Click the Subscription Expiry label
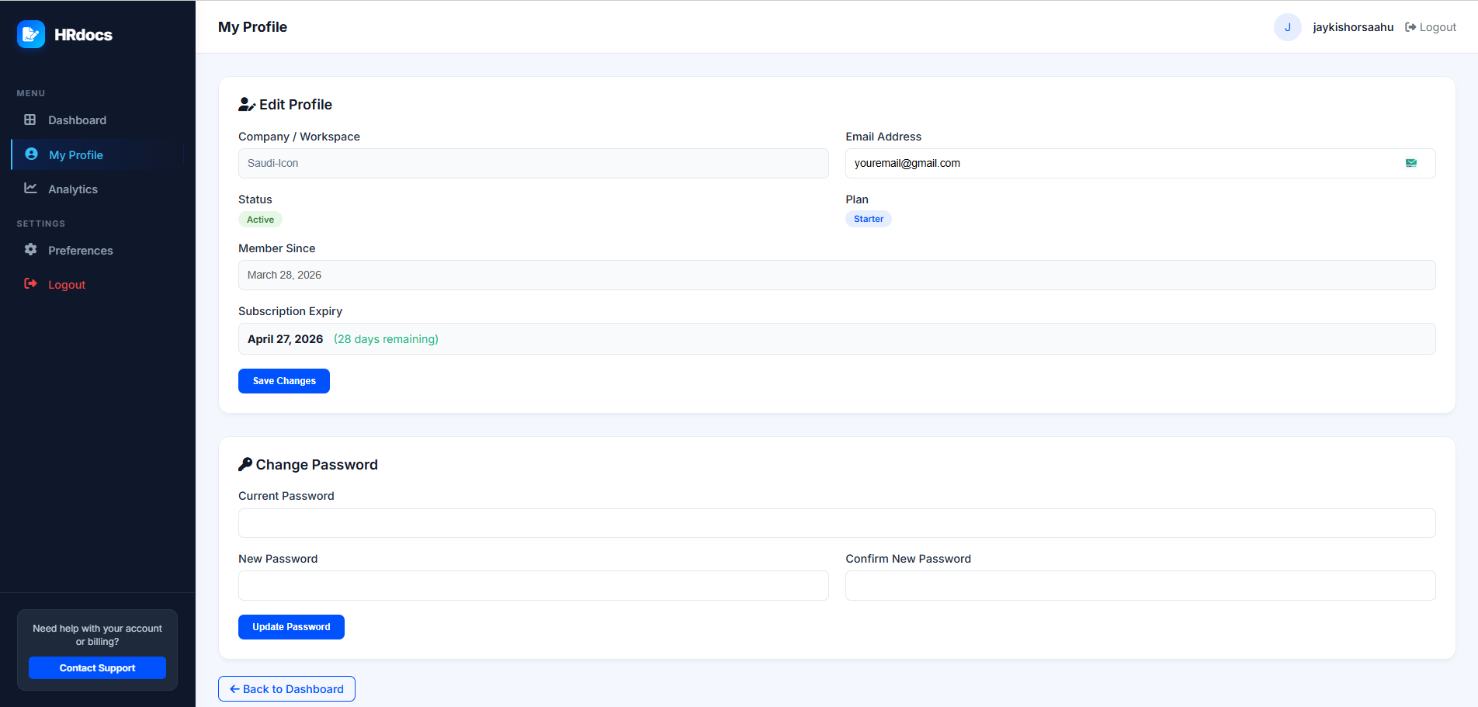The image size is (1478, 707). tap(290, 311)
